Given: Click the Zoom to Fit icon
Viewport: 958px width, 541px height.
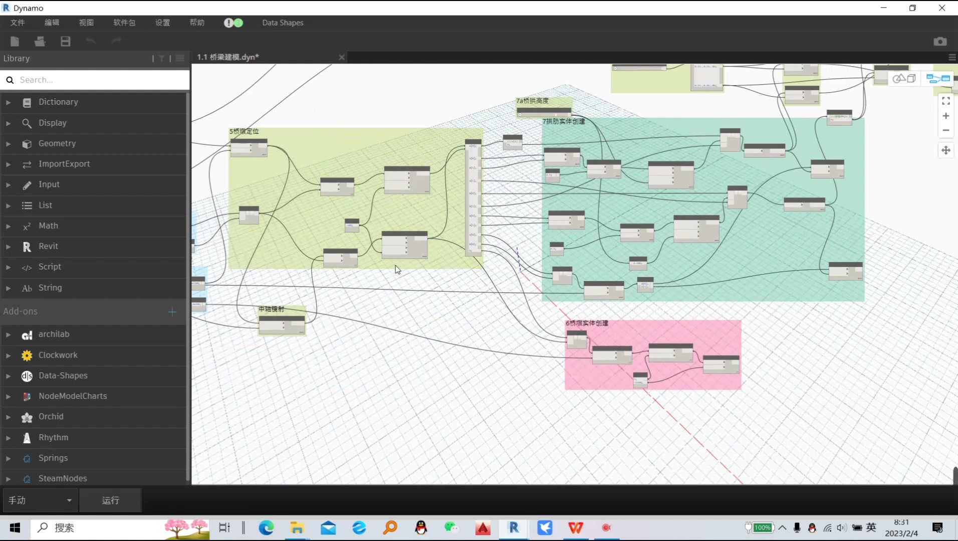Looking at the screenshot, I should [x=946, y=101].
